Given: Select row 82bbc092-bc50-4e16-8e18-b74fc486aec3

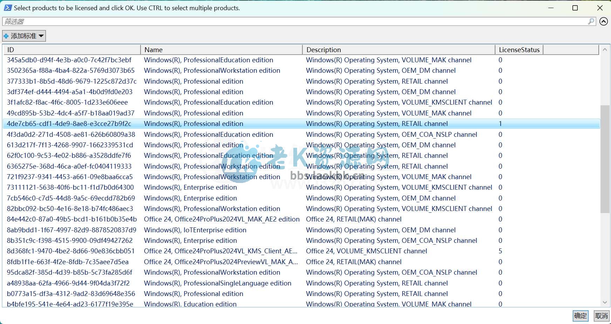Looking at the screenshot, I should coord(301,209).
